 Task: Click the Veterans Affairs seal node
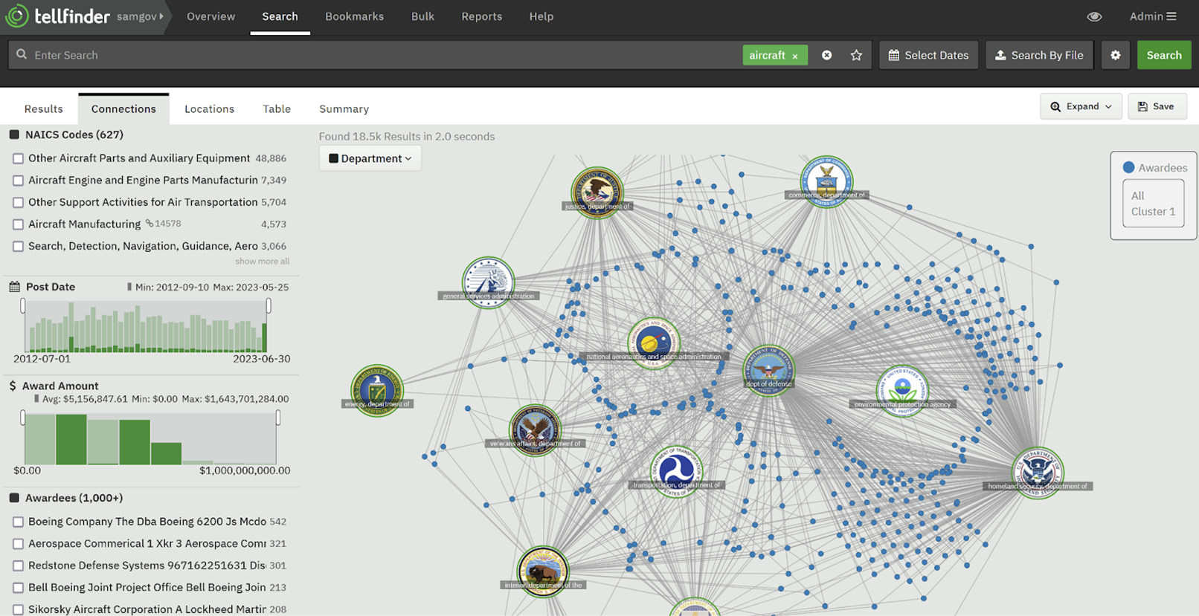pyautogui.click(x=535, y=429)
